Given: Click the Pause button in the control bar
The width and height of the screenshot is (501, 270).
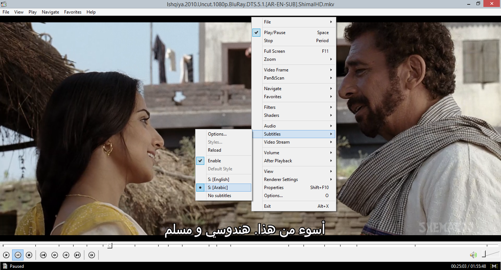Looking at the screenshot, I should pos(18,255).
